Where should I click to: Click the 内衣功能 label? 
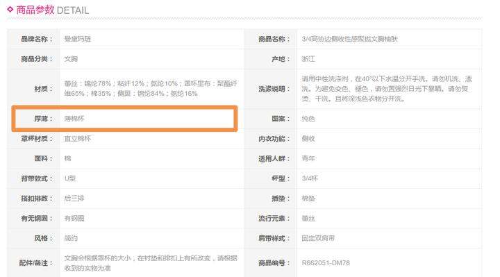click(x=274, y=139)
